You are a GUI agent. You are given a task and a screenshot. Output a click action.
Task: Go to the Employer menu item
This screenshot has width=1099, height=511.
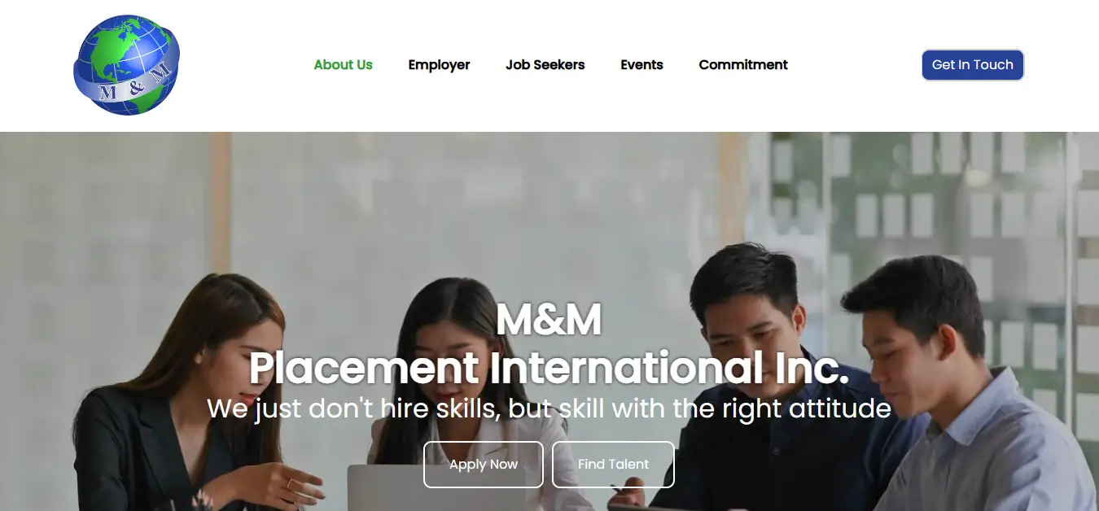coord(439,65)
